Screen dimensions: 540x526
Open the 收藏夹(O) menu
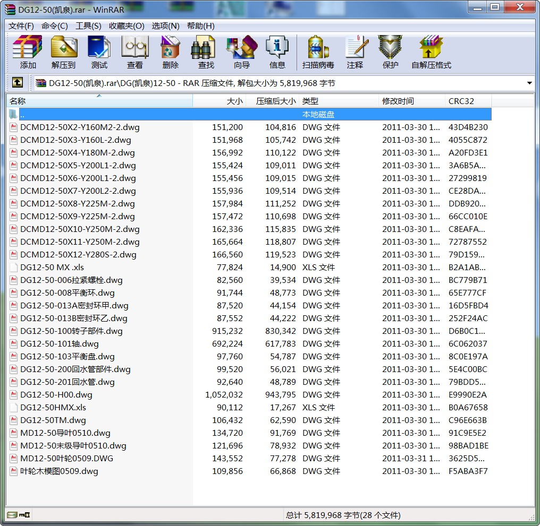point(126,26)
